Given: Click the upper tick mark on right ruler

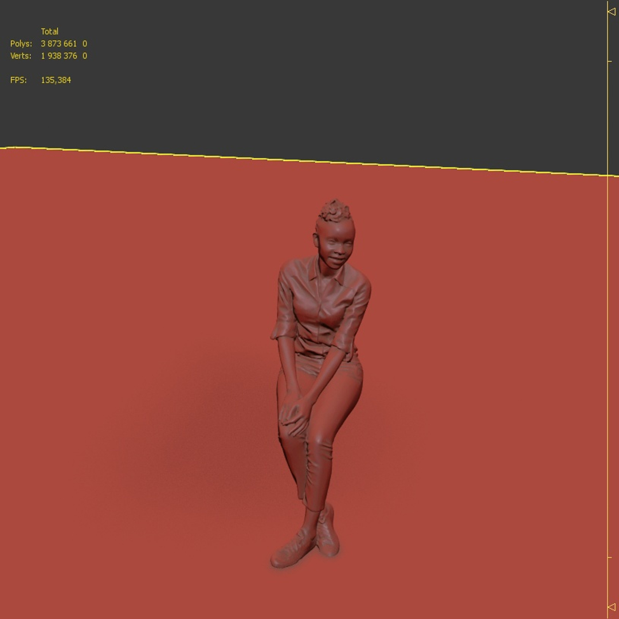Looking at the screenshot, I should (x=610, y=61).
